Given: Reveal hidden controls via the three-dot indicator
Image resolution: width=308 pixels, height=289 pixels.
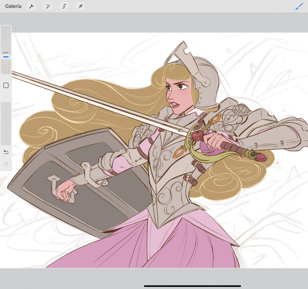Looking at the screenshot, I should pyautogui.click(x=192, y=3).
